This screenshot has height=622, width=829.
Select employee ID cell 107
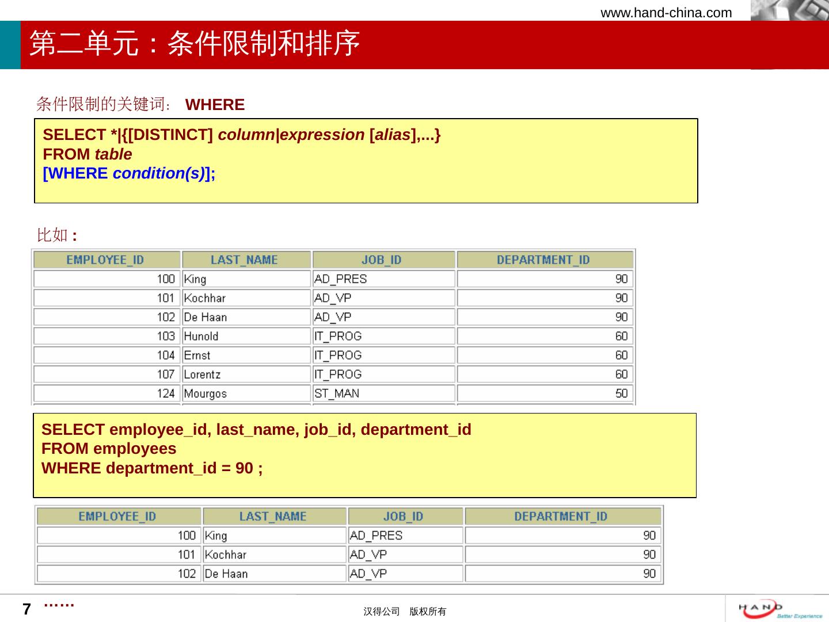click(x=107, y=374)
